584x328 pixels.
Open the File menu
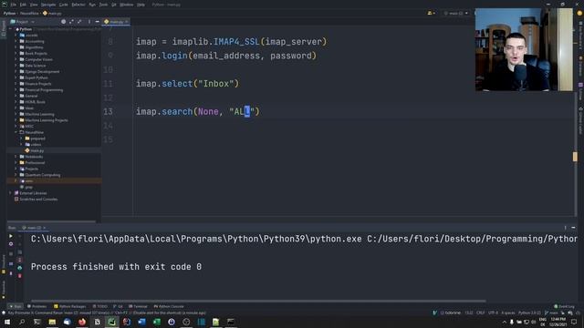(x=14, y=5)
